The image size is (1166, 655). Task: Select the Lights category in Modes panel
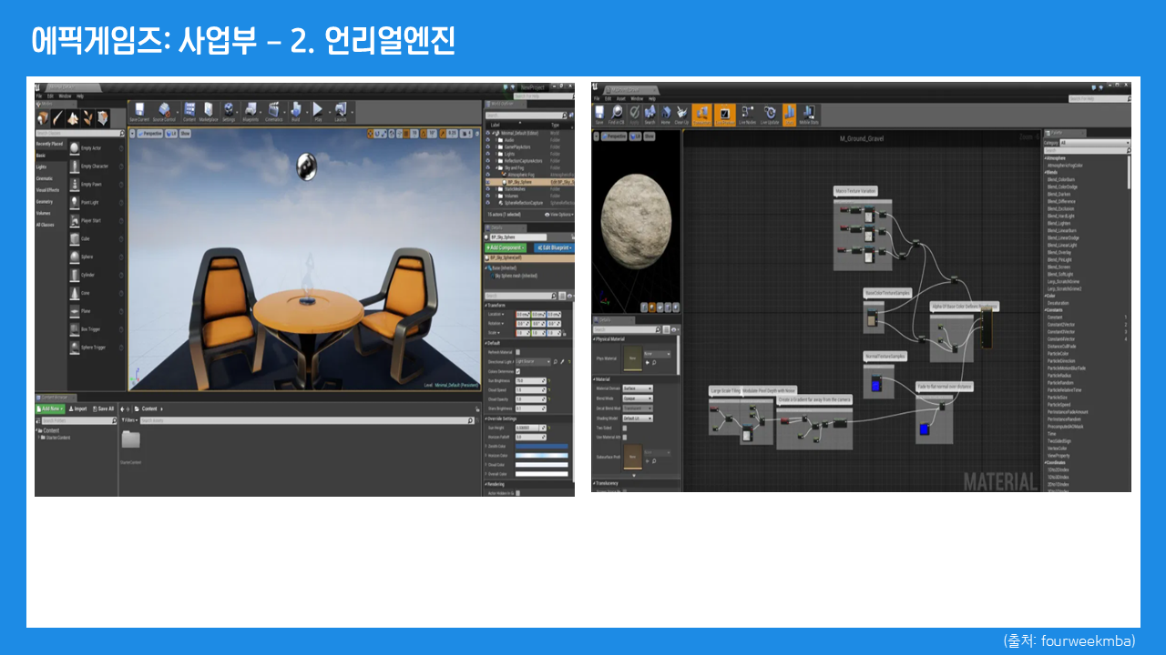(42, 166)
